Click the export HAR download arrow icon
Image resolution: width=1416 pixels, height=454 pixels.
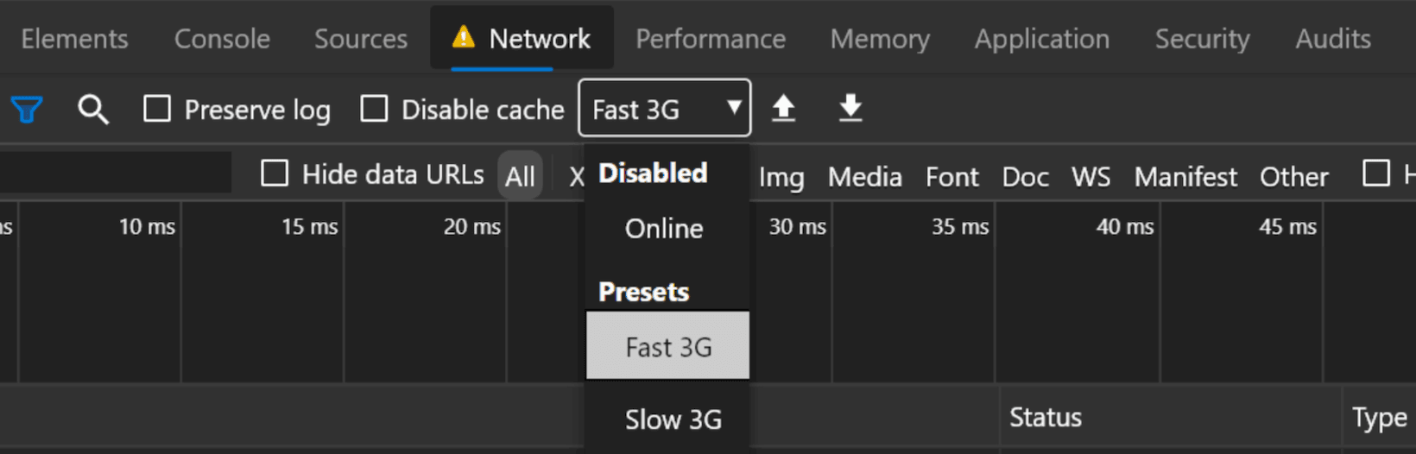pyautogui.click(x=850, y=108)
